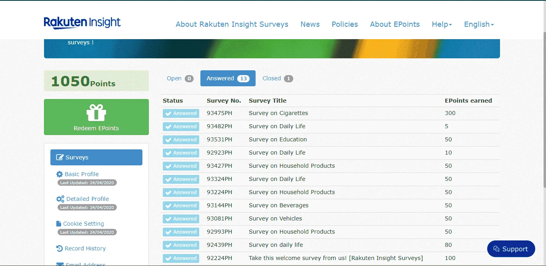
Task: Select Surveys in the sidebar
Action: (x=96, y=157)
